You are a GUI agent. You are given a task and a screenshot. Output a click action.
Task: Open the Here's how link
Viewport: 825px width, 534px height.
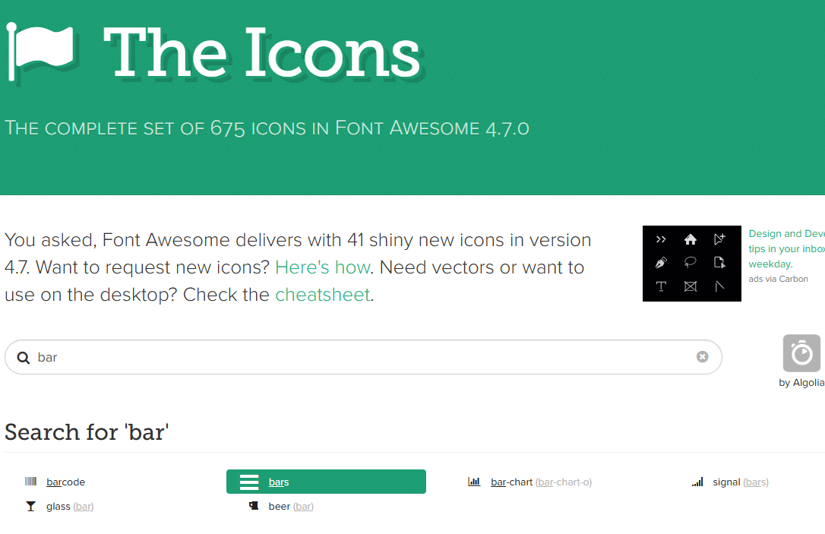click(x=322, y=267)
